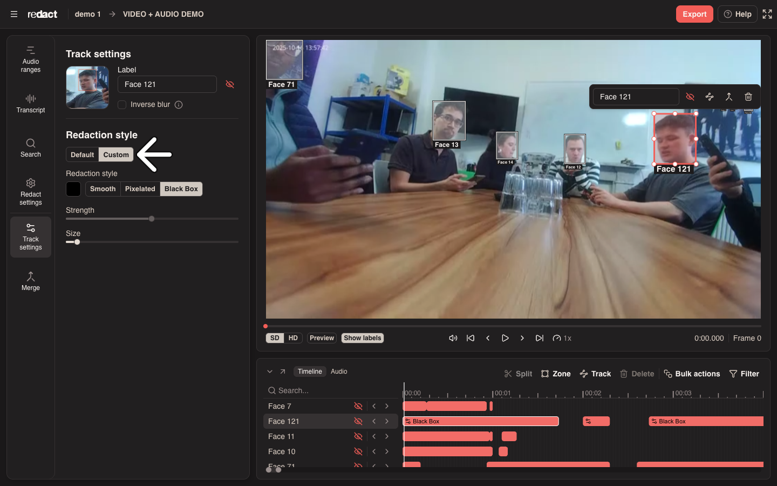Skip to the start of video

471,338
